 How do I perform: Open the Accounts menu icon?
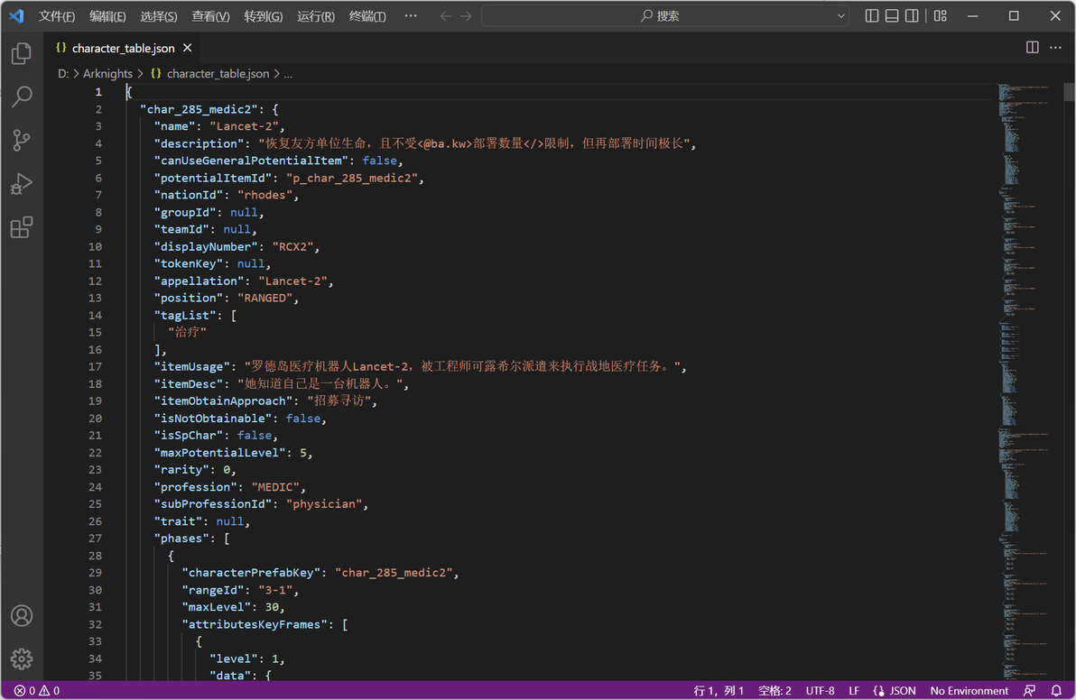[22, 616]
